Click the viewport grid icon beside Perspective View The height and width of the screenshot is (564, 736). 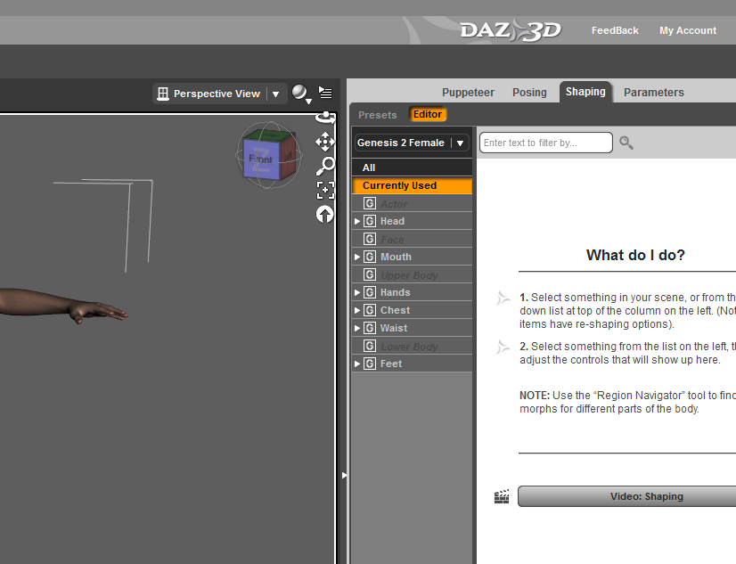[162, 94]
